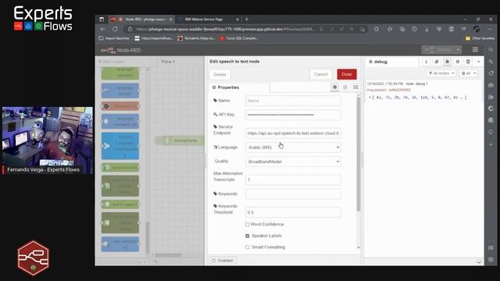The image size is (500, 281).
Task: Open Edge sidebar settings gear icon
Action: pos(491,260)
